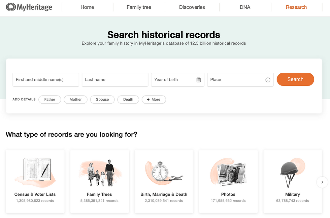Focus the Place field
The width and height of the screenshot is (330, 218).
click(240, 80)
